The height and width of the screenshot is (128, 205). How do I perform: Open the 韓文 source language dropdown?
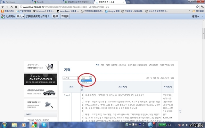tap(20, 16)
